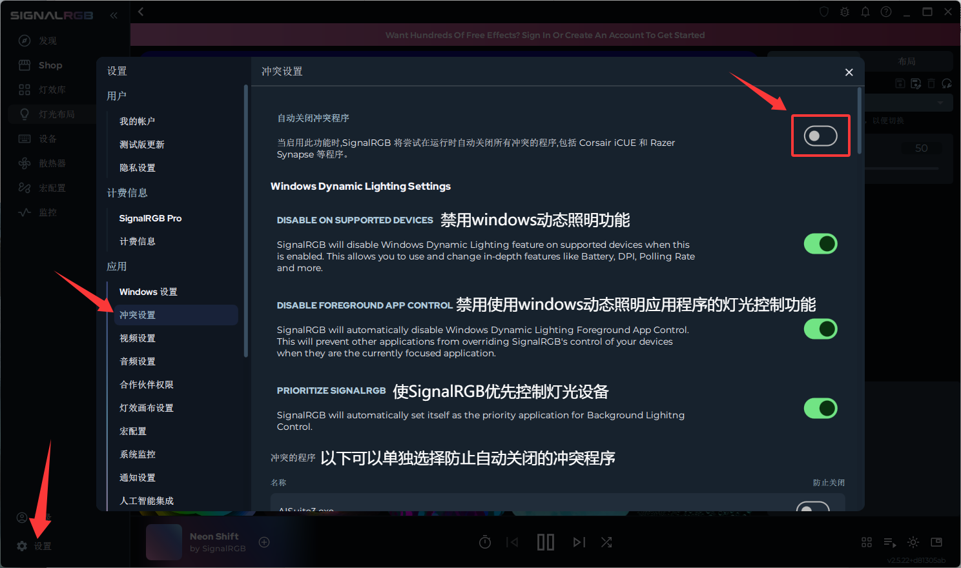Viewport: 961px width, 568px height.
Task: Click the settings list vertical scrollbar
Action: point(245,219)
